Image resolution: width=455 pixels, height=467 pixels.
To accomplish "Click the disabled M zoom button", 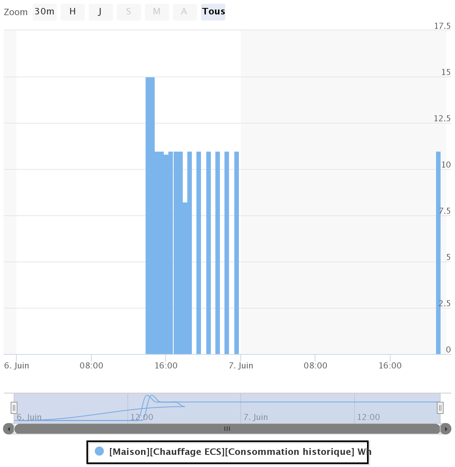I will click(157, 12).
